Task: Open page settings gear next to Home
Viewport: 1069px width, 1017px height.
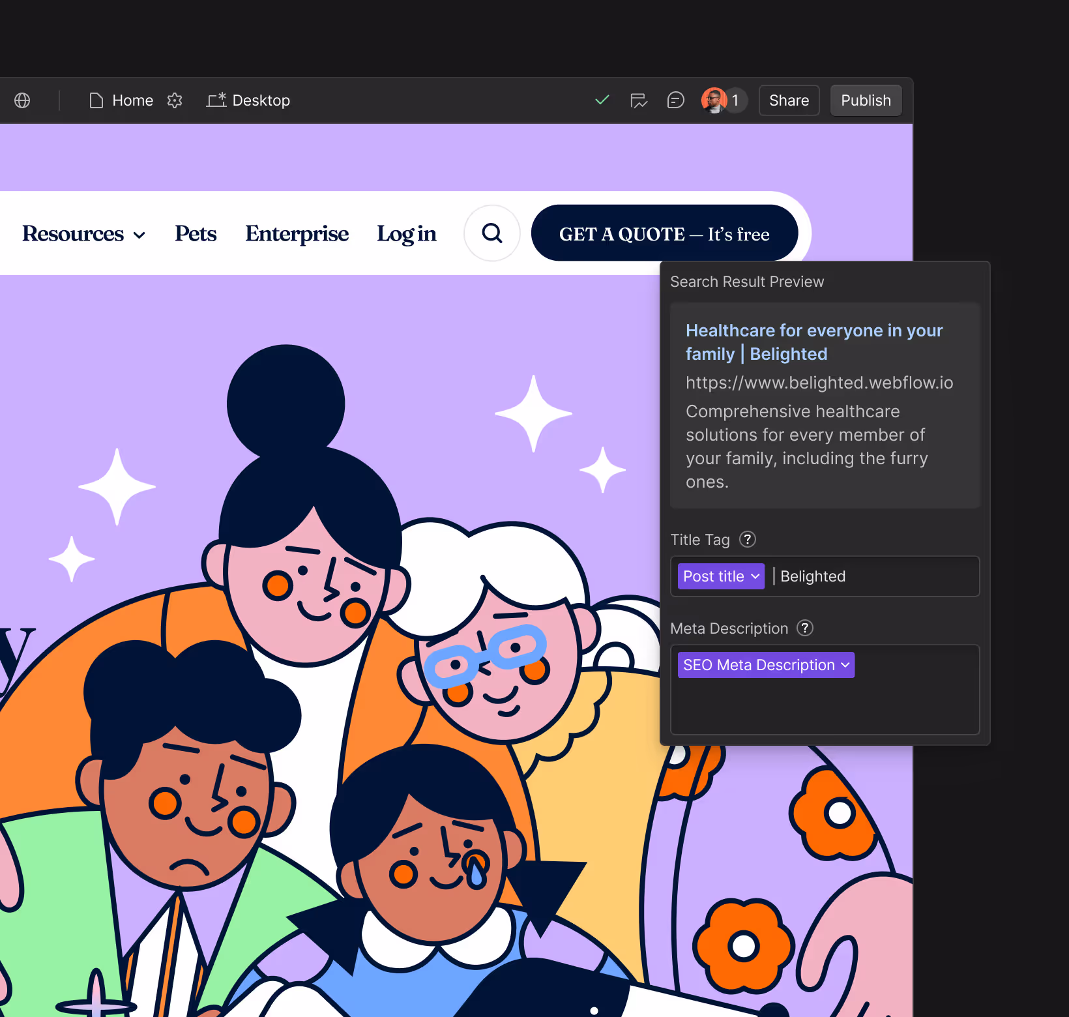Action: tap(175, 100)
